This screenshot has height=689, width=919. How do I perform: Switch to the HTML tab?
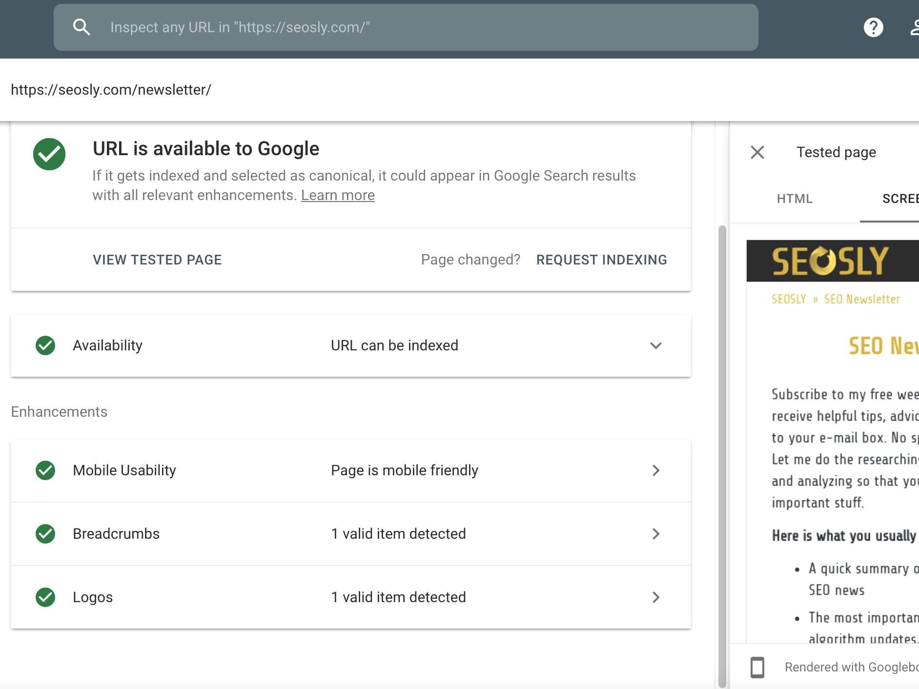pos(795,199)
